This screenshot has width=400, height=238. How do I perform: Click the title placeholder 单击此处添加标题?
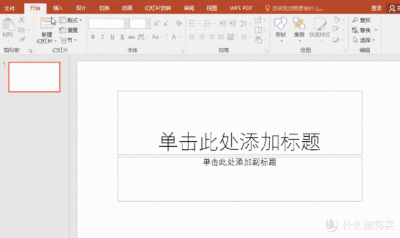[239, 141]
